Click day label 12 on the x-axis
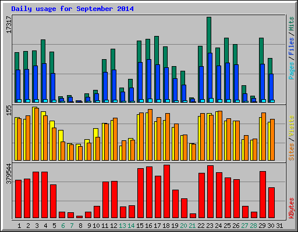 pos(113,226)
